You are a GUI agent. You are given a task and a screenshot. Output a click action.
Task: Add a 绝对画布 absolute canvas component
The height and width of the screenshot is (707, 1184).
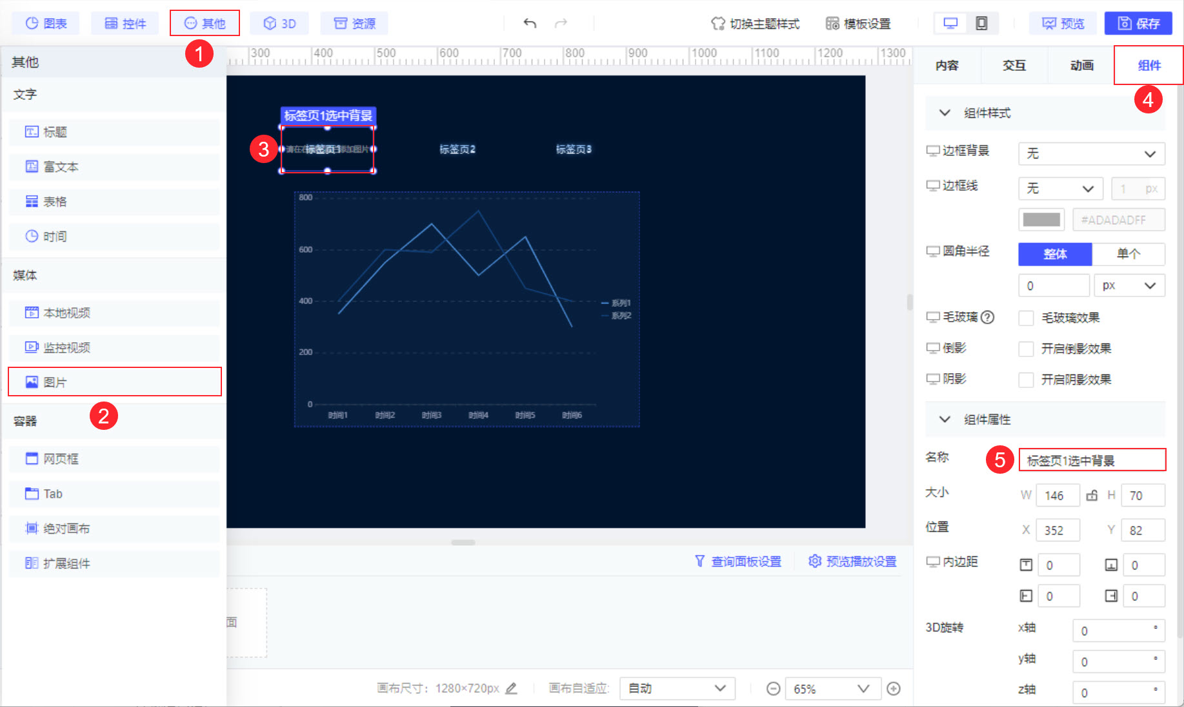pos(114,528)
